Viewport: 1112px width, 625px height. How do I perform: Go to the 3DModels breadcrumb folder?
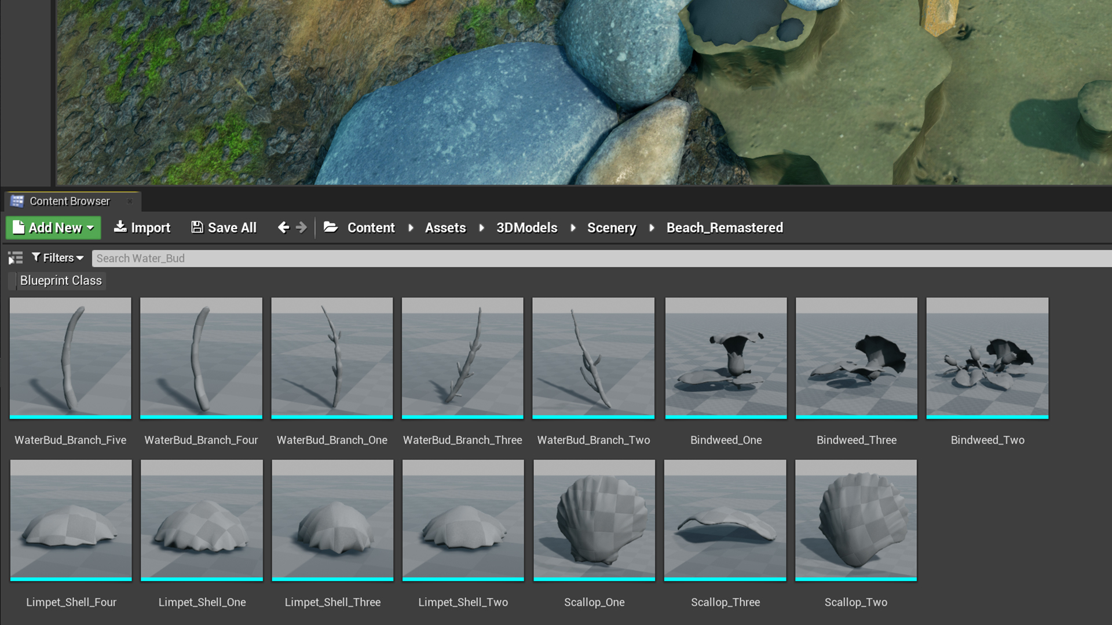(x=526, y=227)
